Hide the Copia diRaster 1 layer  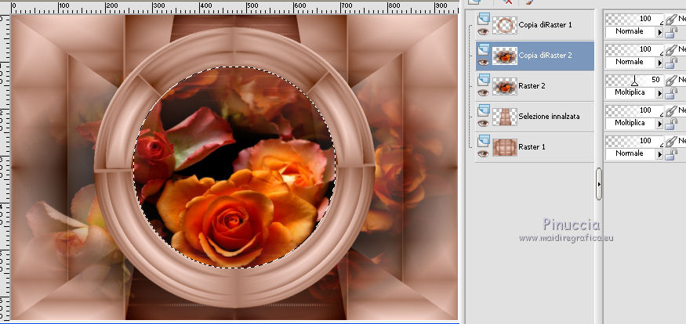point(483,31)
